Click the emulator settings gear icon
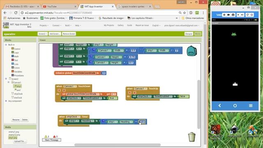Screen dimensions: 263x148 point(224,15)
